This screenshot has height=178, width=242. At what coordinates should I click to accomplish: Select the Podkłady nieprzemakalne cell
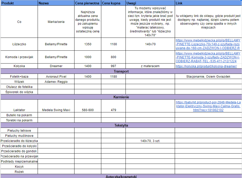point(19,161)
